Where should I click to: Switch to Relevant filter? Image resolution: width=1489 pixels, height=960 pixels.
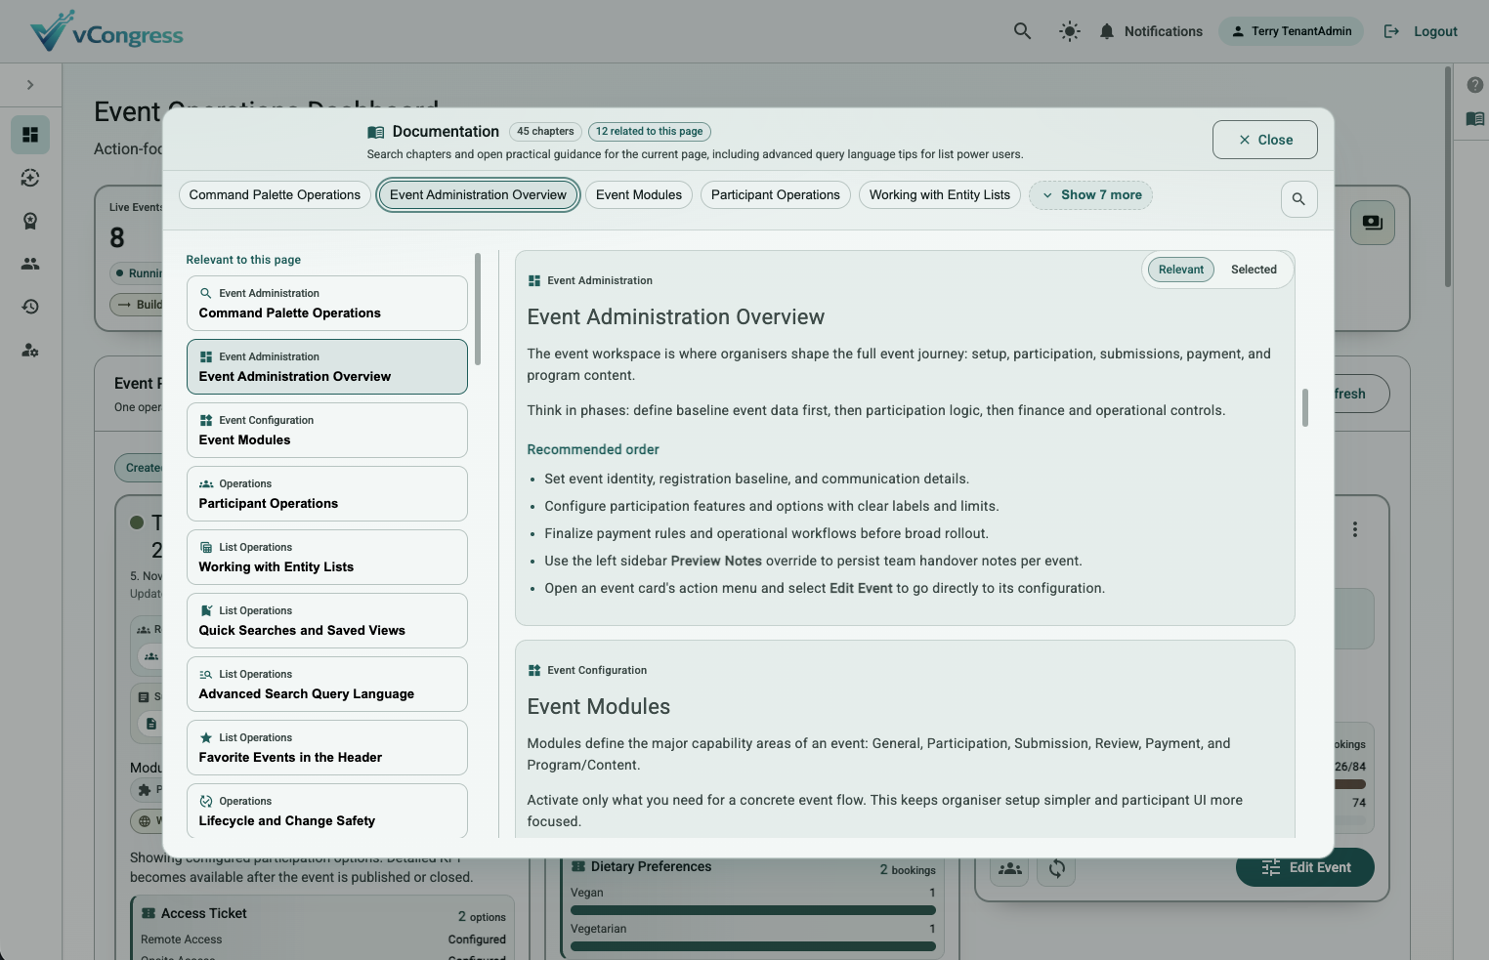(x=1180, y=270)
